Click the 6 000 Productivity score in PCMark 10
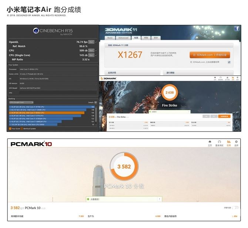Viewport: 248px width, 228px height. [158, 216]
